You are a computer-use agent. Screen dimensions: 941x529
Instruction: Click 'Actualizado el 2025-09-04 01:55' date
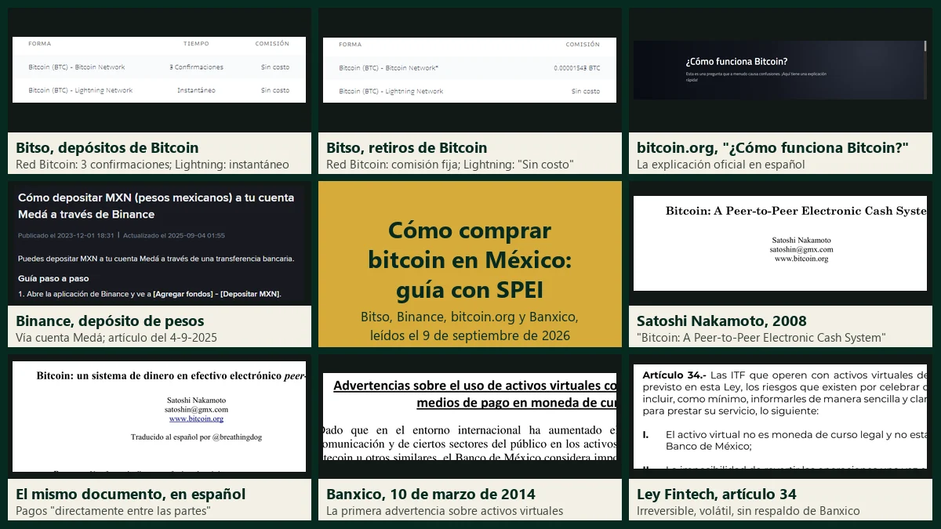coord(173,235)
